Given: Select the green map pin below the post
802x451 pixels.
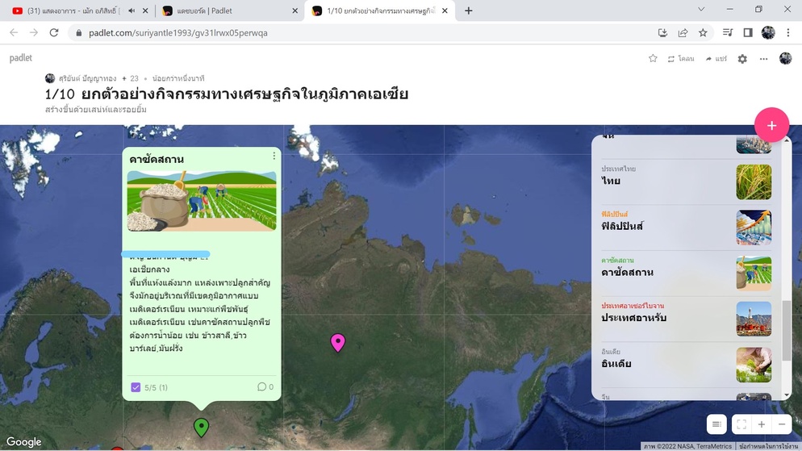Looking at the screenshot, I should point(202,427).
